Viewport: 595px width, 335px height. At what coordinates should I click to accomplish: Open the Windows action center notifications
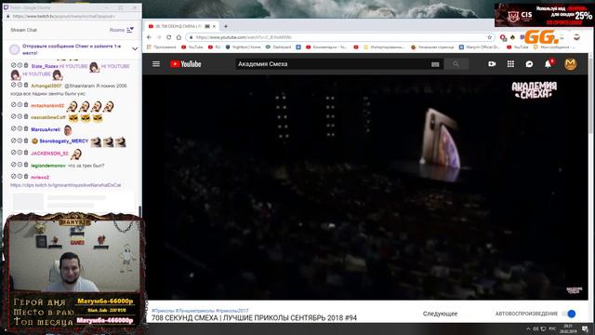coord(585,328)
